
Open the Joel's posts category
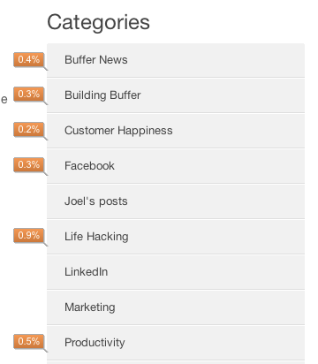176,201
